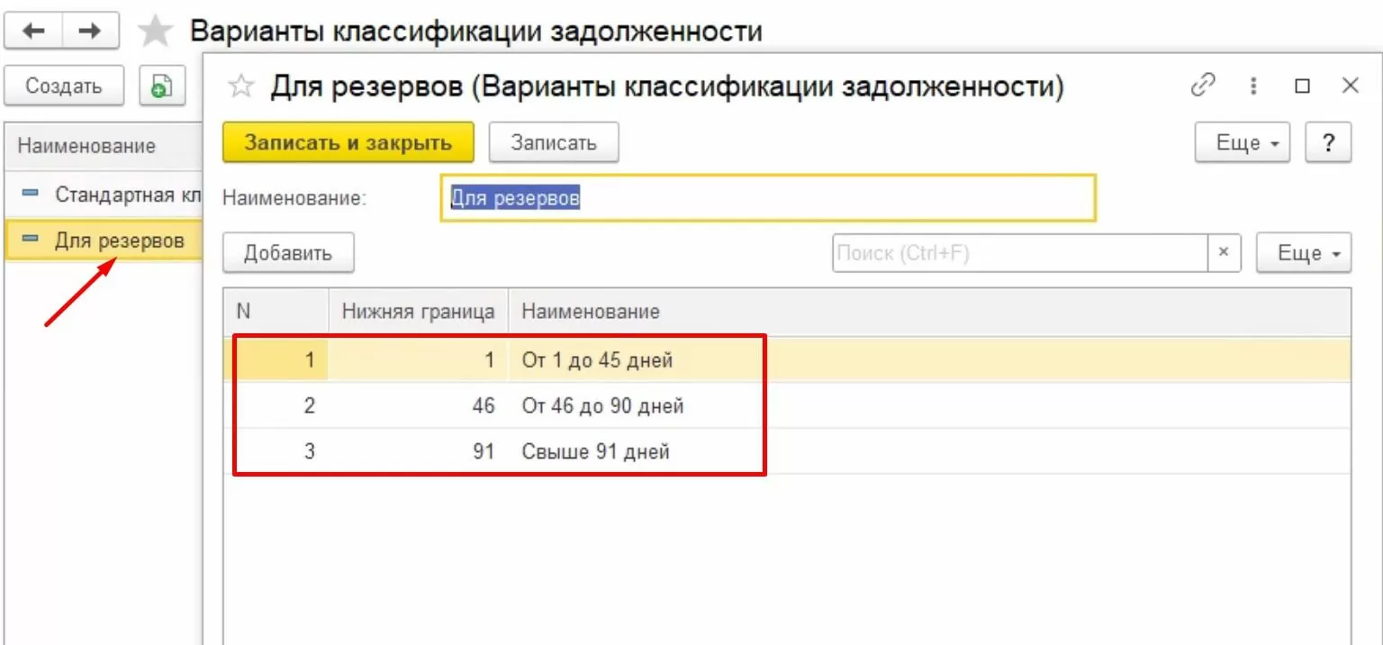This screenshot has height=645, width=1383.
Task: Click the Создать button in main list
Action: [64, 86]
